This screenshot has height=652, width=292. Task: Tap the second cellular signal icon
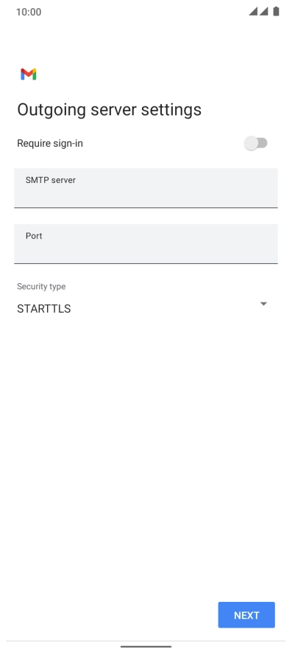pos(264,12)
